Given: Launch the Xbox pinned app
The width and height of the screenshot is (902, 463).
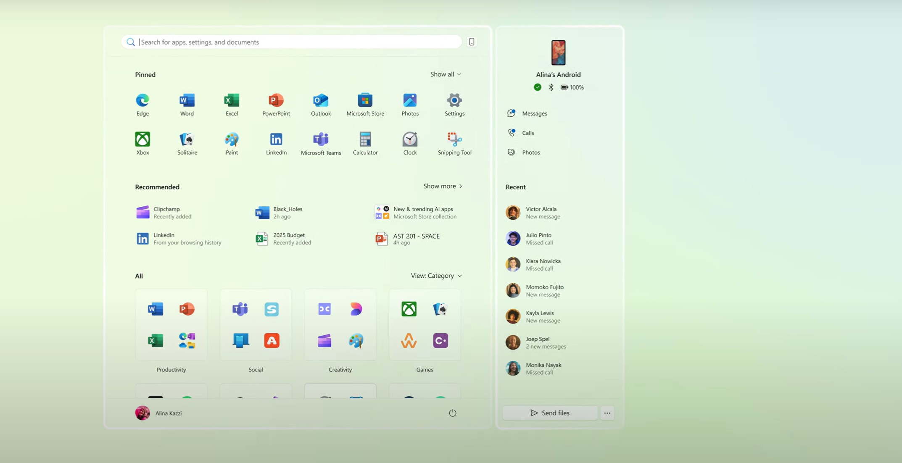Looking at the screenshot, I should click(142, 144).
